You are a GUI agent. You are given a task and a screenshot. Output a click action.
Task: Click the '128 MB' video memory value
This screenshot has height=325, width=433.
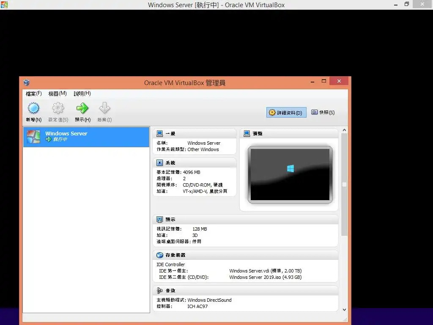200,229
